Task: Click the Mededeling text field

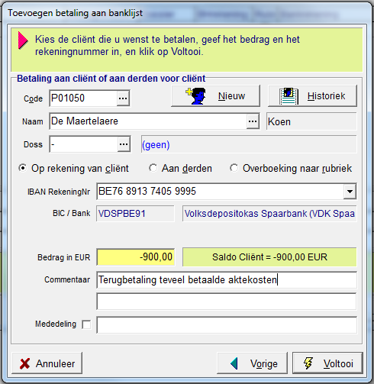Action: [227, 324]
